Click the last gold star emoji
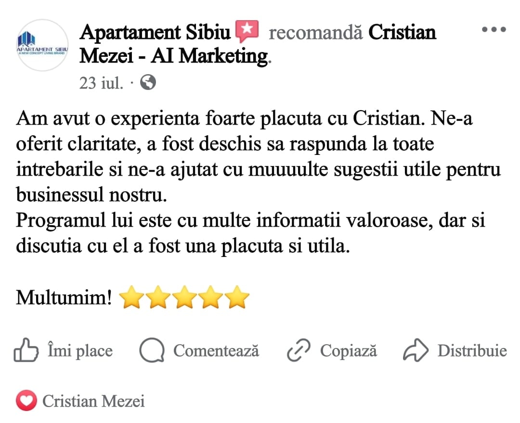The width and height of the screenshot is (520, 423). [237, 297]
